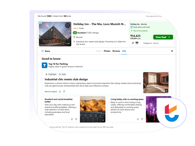Select the Info tab

(x=124, y=51)
